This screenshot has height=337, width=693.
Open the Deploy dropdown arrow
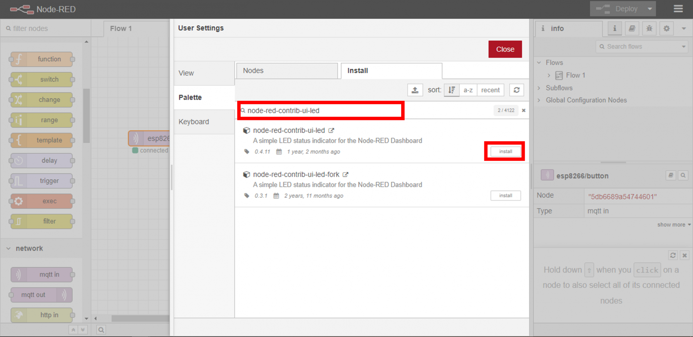click(x=650, y=9)
